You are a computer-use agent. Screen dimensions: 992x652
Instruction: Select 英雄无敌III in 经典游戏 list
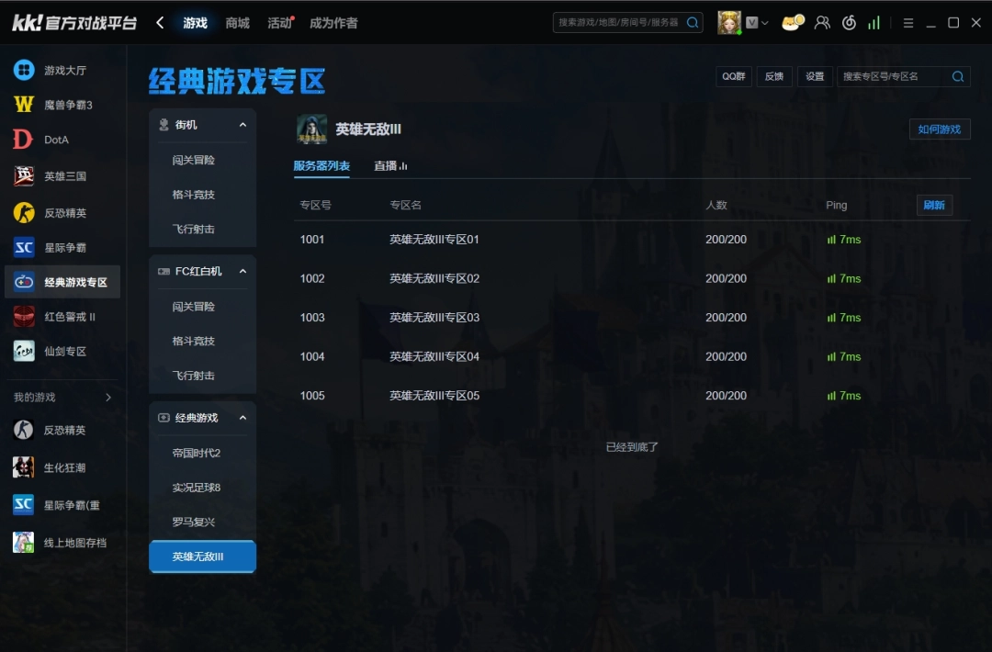202,556
